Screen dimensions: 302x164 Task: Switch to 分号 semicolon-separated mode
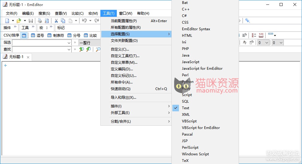pyautogui.click(x=74, y=36)
